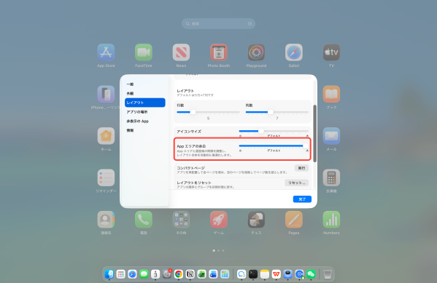Click the Finder icon in the Dock

(109, 274)
